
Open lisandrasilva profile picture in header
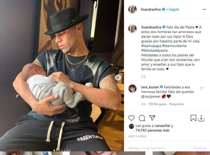[x=133, y=9]
